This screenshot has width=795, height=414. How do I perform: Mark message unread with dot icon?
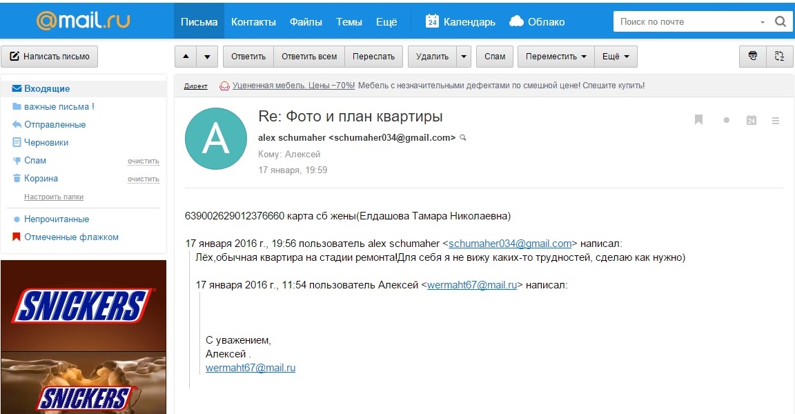tap(727, 120)
